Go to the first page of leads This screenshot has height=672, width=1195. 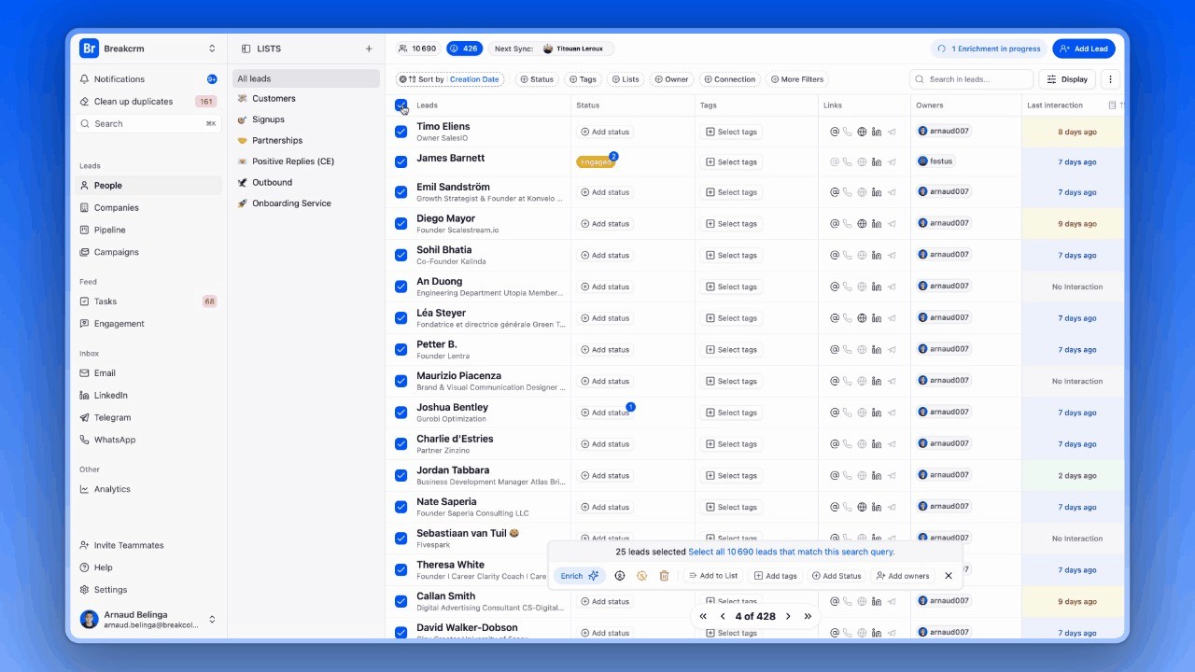point(703,616)
